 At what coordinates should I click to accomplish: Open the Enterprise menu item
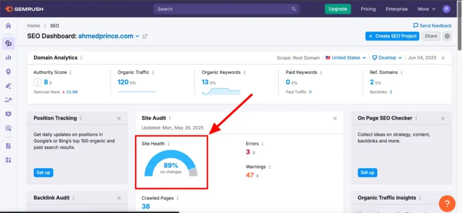click(397, 9)
